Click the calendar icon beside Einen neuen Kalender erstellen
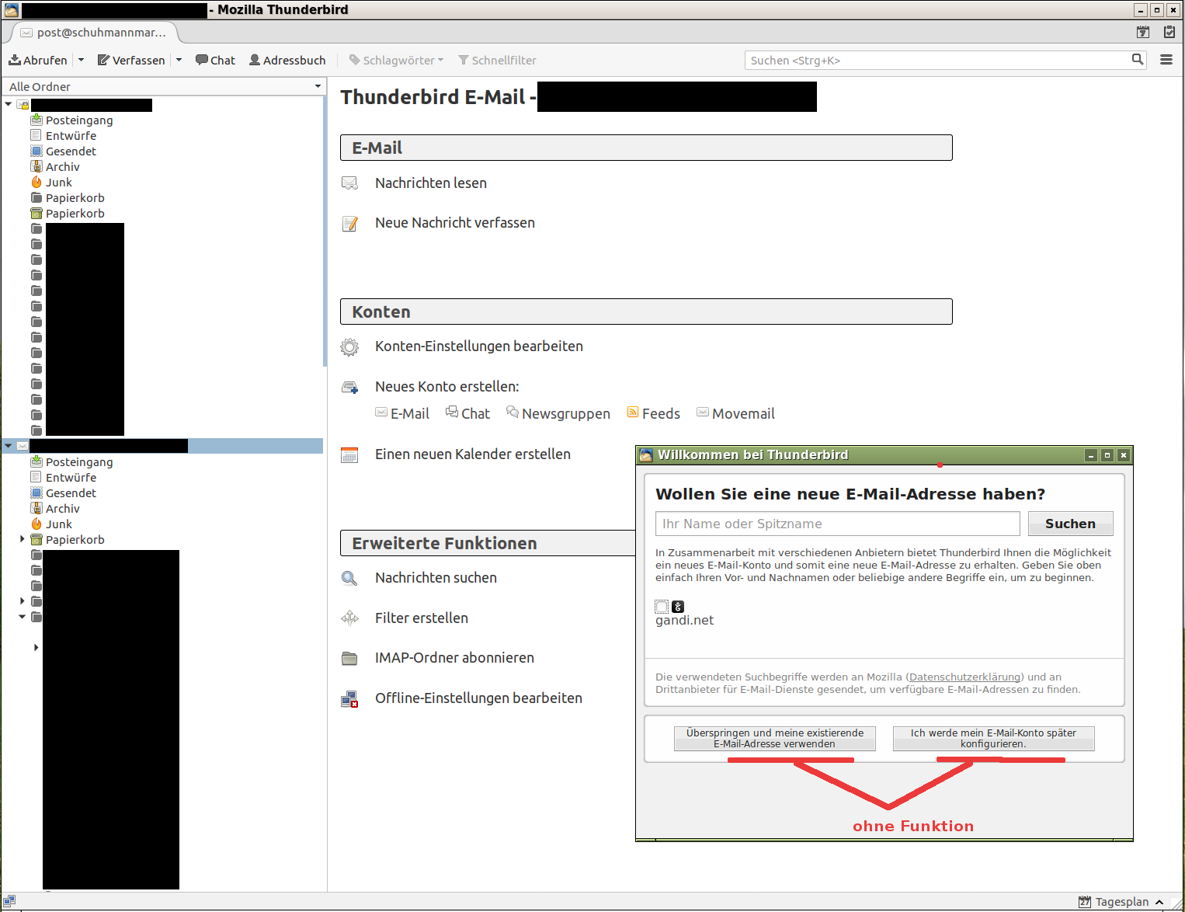This screenshot has height=912, width=1185. point(349,454)
